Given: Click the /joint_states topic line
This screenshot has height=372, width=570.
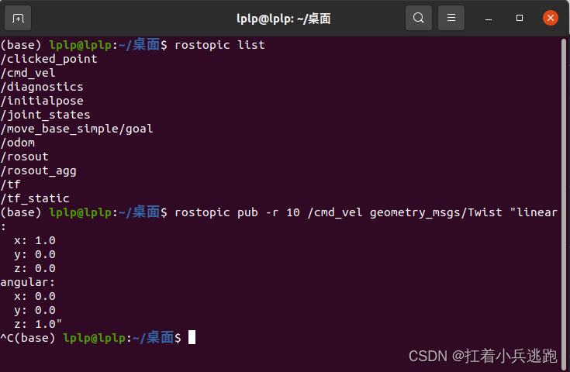Looking at the screenshot, I should click(x=45, y=115).
